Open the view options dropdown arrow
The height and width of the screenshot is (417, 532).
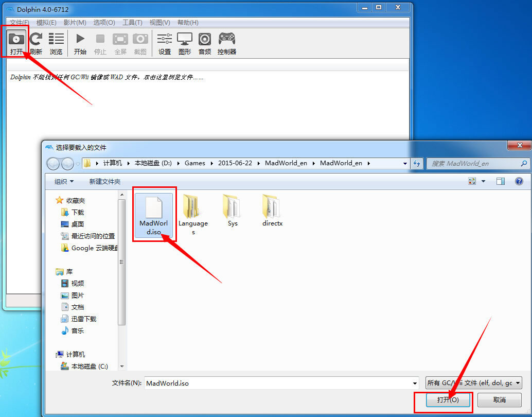pos(483,181)
